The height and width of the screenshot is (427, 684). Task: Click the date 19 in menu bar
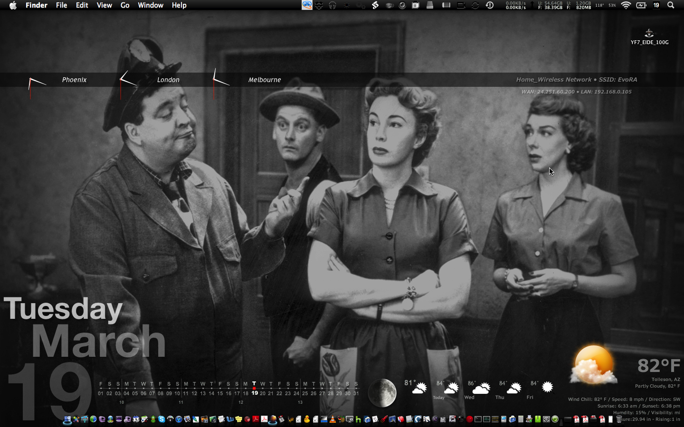coord(656,5)
